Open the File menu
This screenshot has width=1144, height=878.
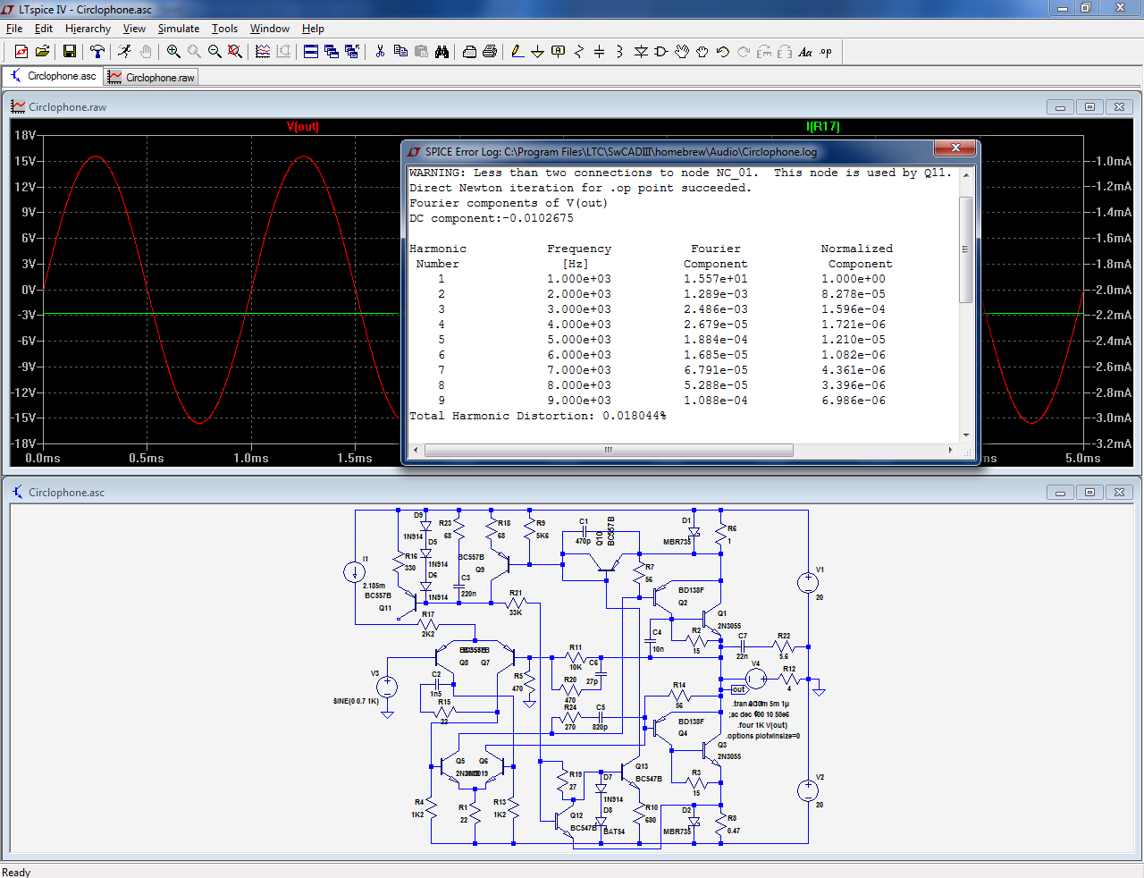point(14,29)
